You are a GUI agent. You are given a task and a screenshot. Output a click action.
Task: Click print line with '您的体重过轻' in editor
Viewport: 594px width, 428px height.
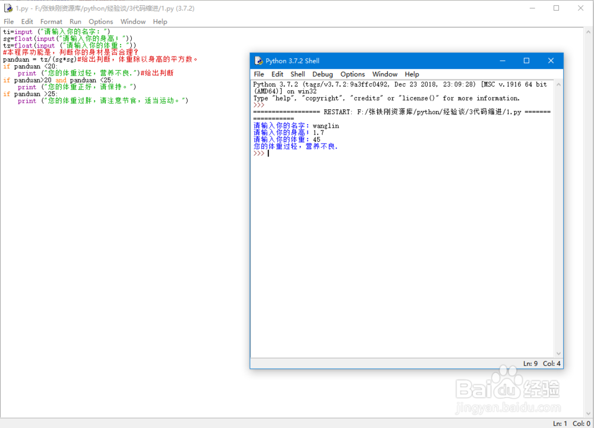pos(96,73)
